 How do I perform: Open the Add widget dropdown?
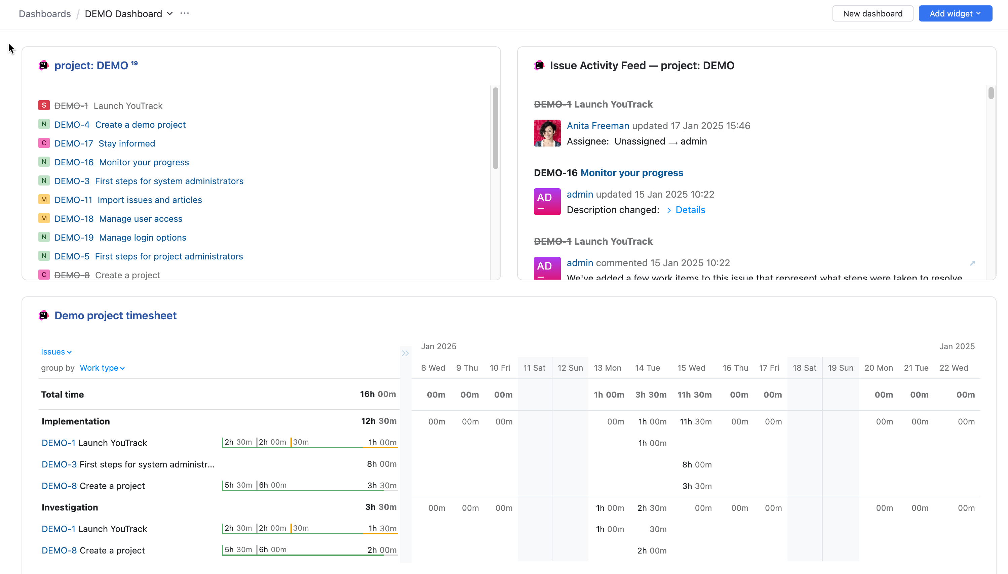955,13
